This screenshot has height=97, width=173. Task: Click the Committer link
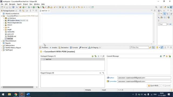coord(113,81)
